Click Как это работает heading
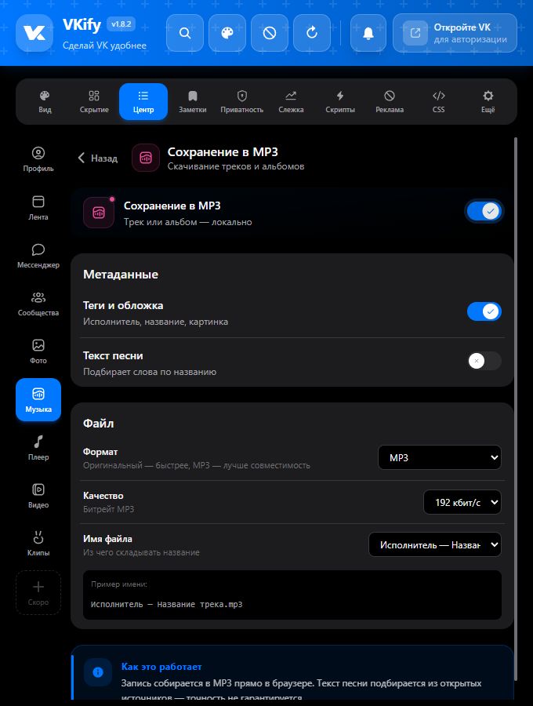The height and width of the screenshot is (706, 533). point(161,666)
